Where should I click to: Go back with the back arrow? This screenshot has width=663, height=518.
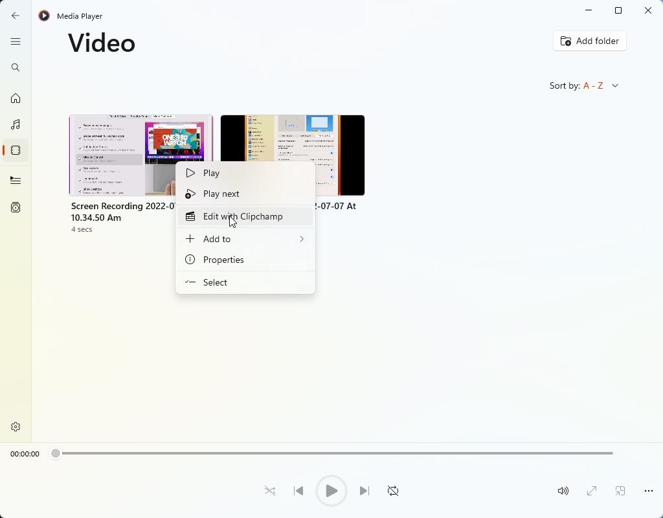pos(16,16)
